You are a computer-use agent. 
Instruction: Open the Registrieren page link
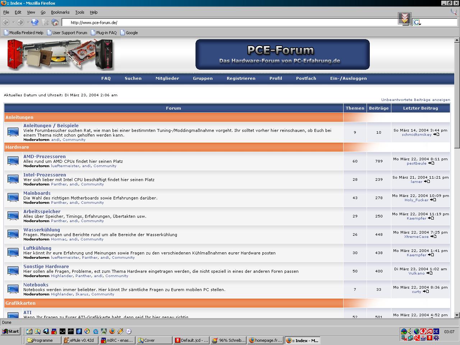241,78
